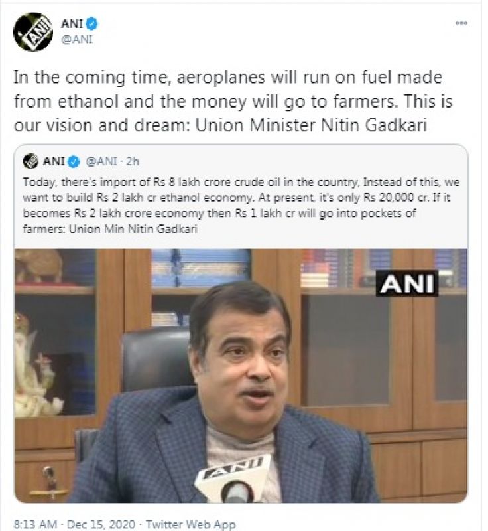Viewport: 488px width, 531px height.
Task: Click the ANI display name in the tweet header
Action: point(72,25)
